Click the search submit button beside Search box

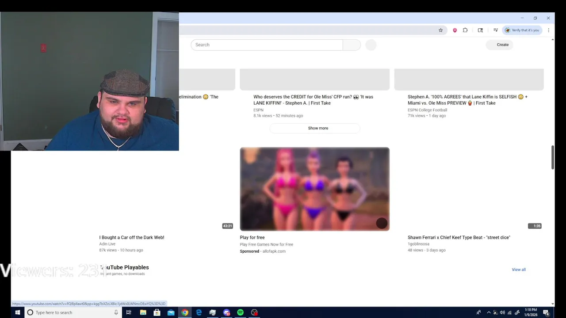[x=352, y=45]
